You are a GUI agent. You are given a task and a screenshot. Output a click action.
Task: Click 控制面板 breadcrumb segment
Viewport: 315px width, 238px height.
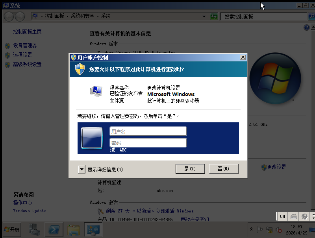[54, 16]
